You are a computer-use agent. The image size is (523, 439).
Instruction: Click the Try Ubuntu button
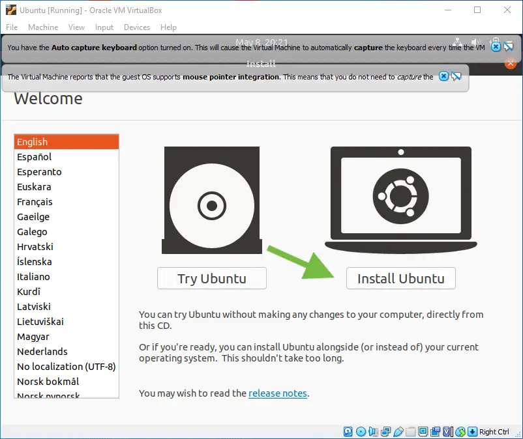pyautogui.click(x=212, y=278)
